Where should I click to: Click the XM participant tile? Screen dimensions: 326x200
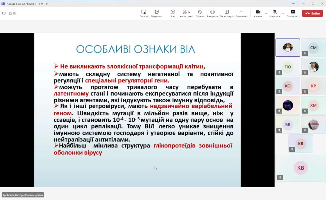[x=313, y=105]
